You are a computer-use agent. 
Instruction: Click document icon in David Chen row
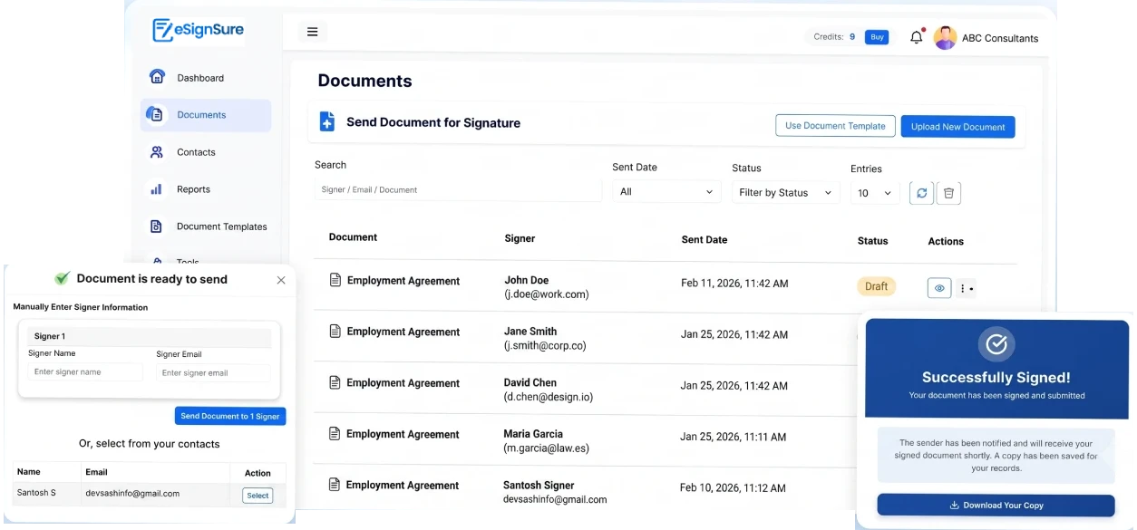(x=335, y=382)
